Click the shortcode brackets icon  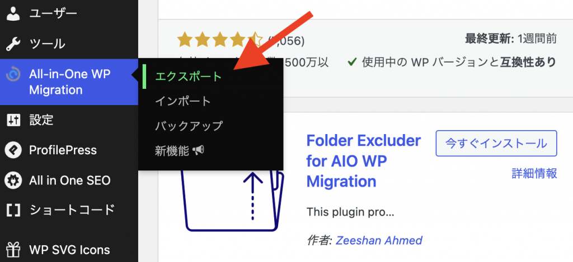(x=13, y=210)
